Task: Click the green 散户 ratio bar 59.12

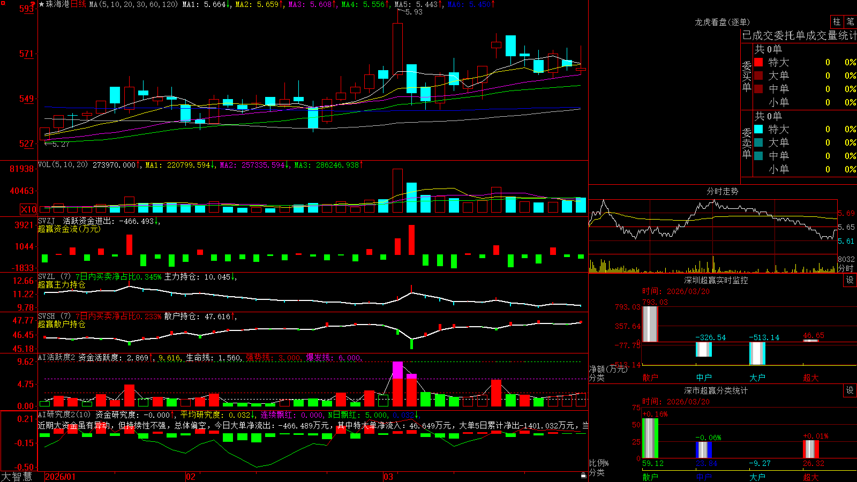Action: pos(650,438)
